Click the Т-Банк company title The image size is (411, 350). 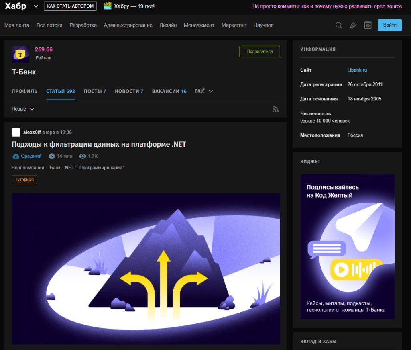point(24,72)
